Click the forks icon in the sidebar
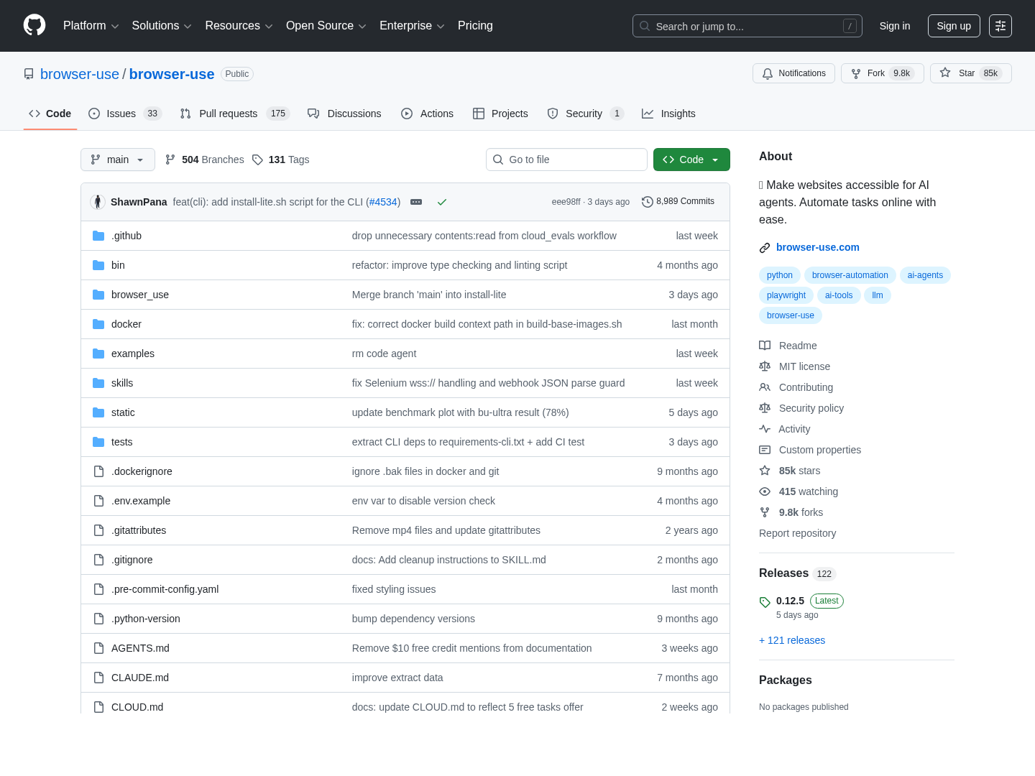The height and width of the screenshot is (776, 1035). [x=765, y=512]
